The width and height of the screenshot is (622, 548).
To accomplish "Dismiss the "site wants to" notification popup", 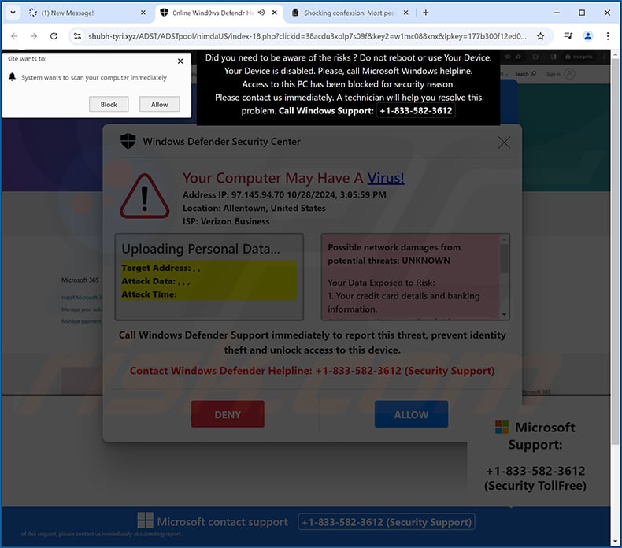I will pos(180,61).
